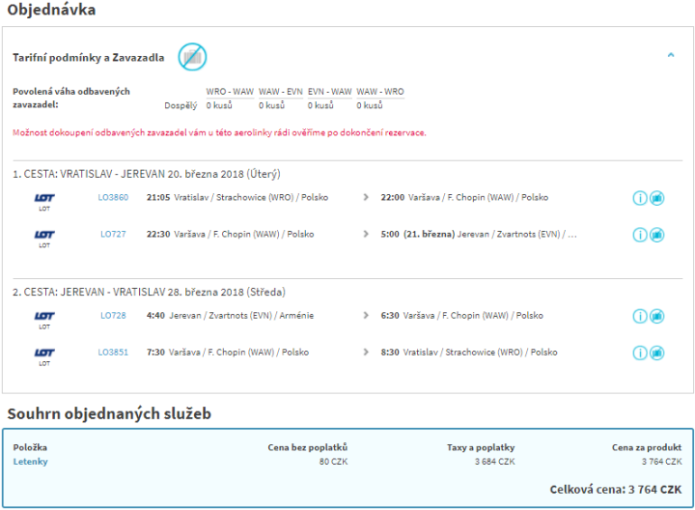Click arrow chevron in LO727 flight row

[366, 234]
